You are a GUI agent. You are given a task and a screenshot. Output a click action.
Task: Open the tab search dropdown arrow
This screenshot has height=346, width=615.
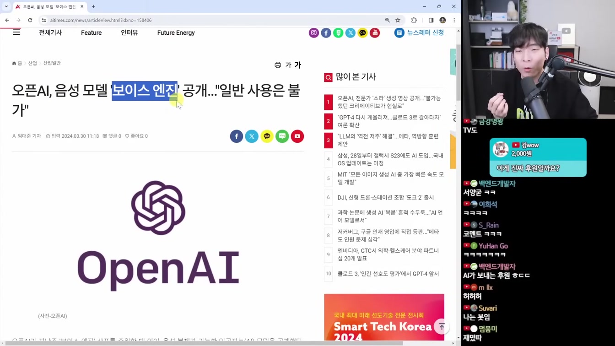pyautogui.click(x=6, y=6)
